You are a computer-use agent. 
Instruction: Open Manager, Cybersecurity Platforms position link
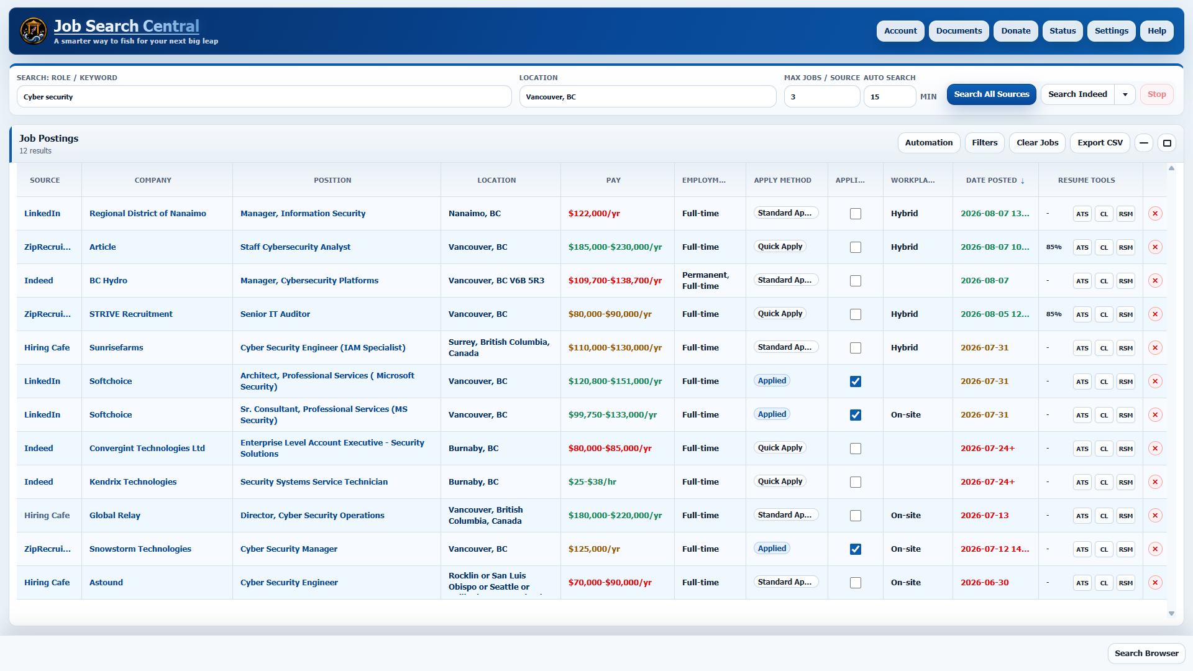click(309, 281)
